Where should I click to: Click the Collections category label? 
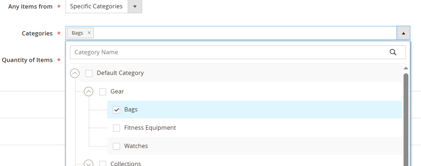coord(125,163)
